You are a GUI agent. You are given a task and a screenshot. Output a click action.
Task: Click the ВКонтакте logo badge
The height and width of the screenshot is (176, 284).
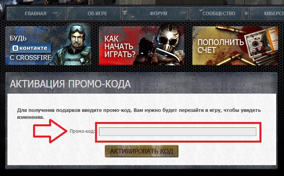[x=30, y=48]
